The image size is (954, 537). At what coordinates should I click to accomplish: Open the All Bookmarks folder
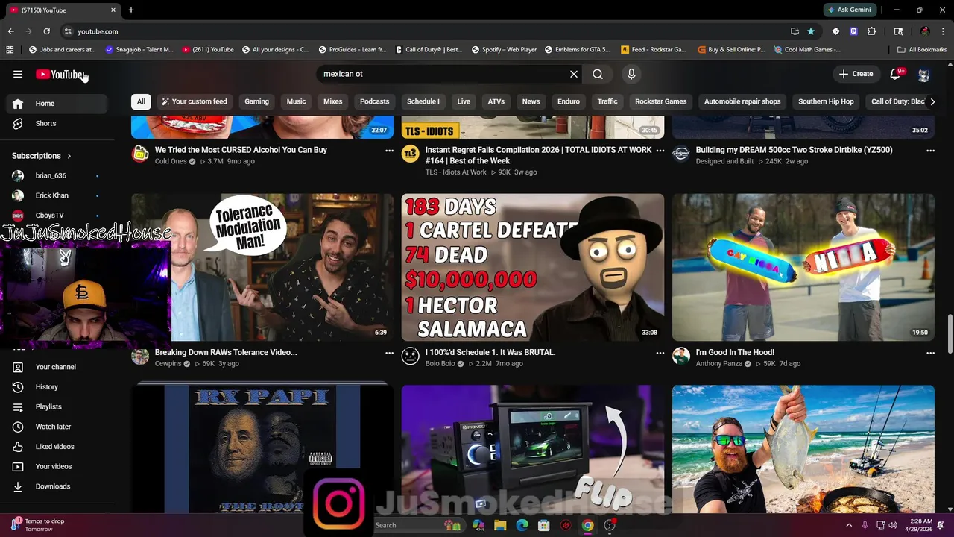click(922, 50)
